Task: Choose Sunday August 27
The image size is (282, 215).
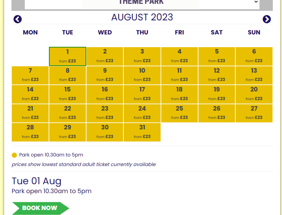Action: [254, 113]
